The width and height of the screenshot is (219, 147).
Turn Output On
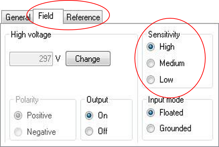89,115
